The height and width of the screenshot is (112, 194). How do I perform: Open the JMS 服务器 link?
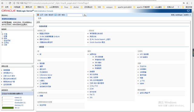pyautogui.click(x=99, y=57)
